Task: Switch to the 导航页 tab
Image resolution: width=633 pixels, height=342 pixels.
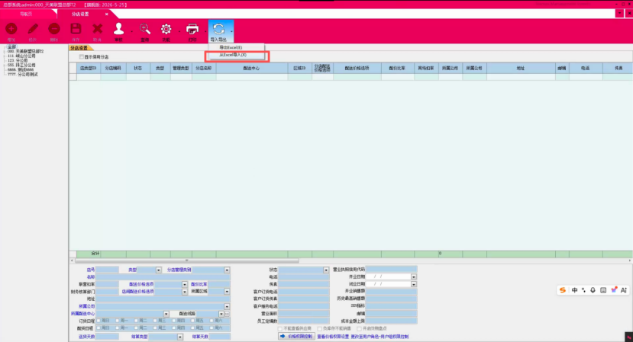Action: 26,14
